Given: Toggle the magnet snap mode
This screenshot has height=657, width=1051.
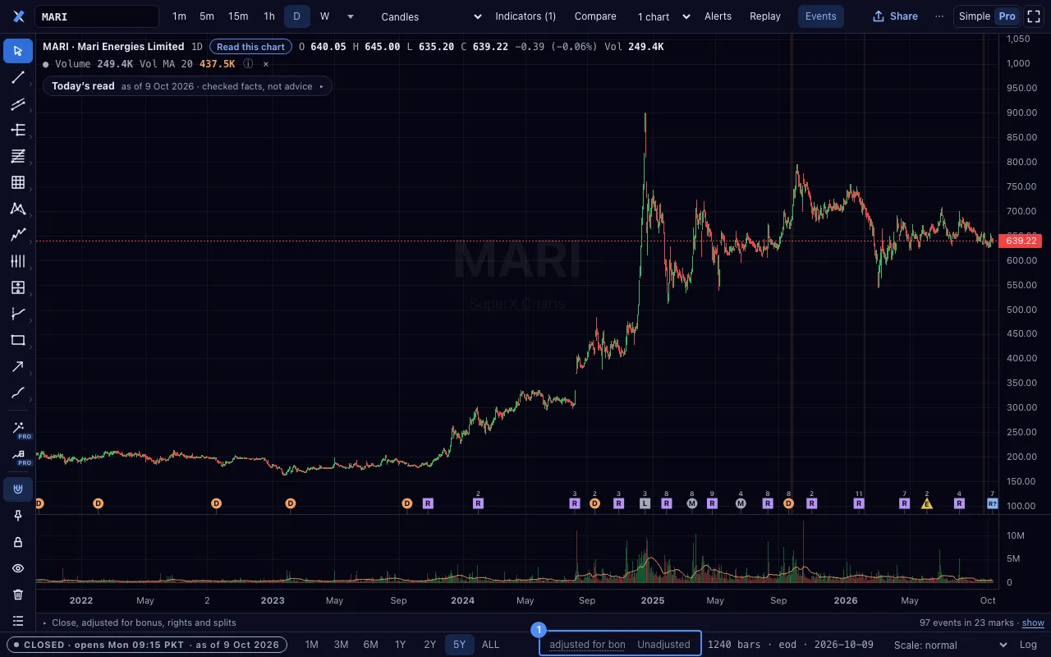Looking at the screenshot, I should tap(18, 489).
